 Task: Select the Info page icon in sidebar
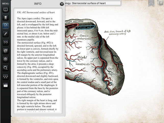coord(5,26)
